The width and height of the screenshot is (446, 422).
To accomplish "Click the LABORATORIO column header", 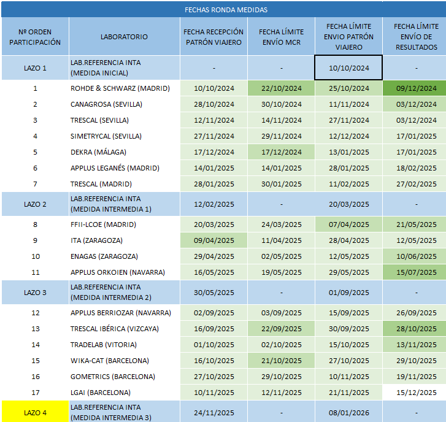I will tap(124, 37).
